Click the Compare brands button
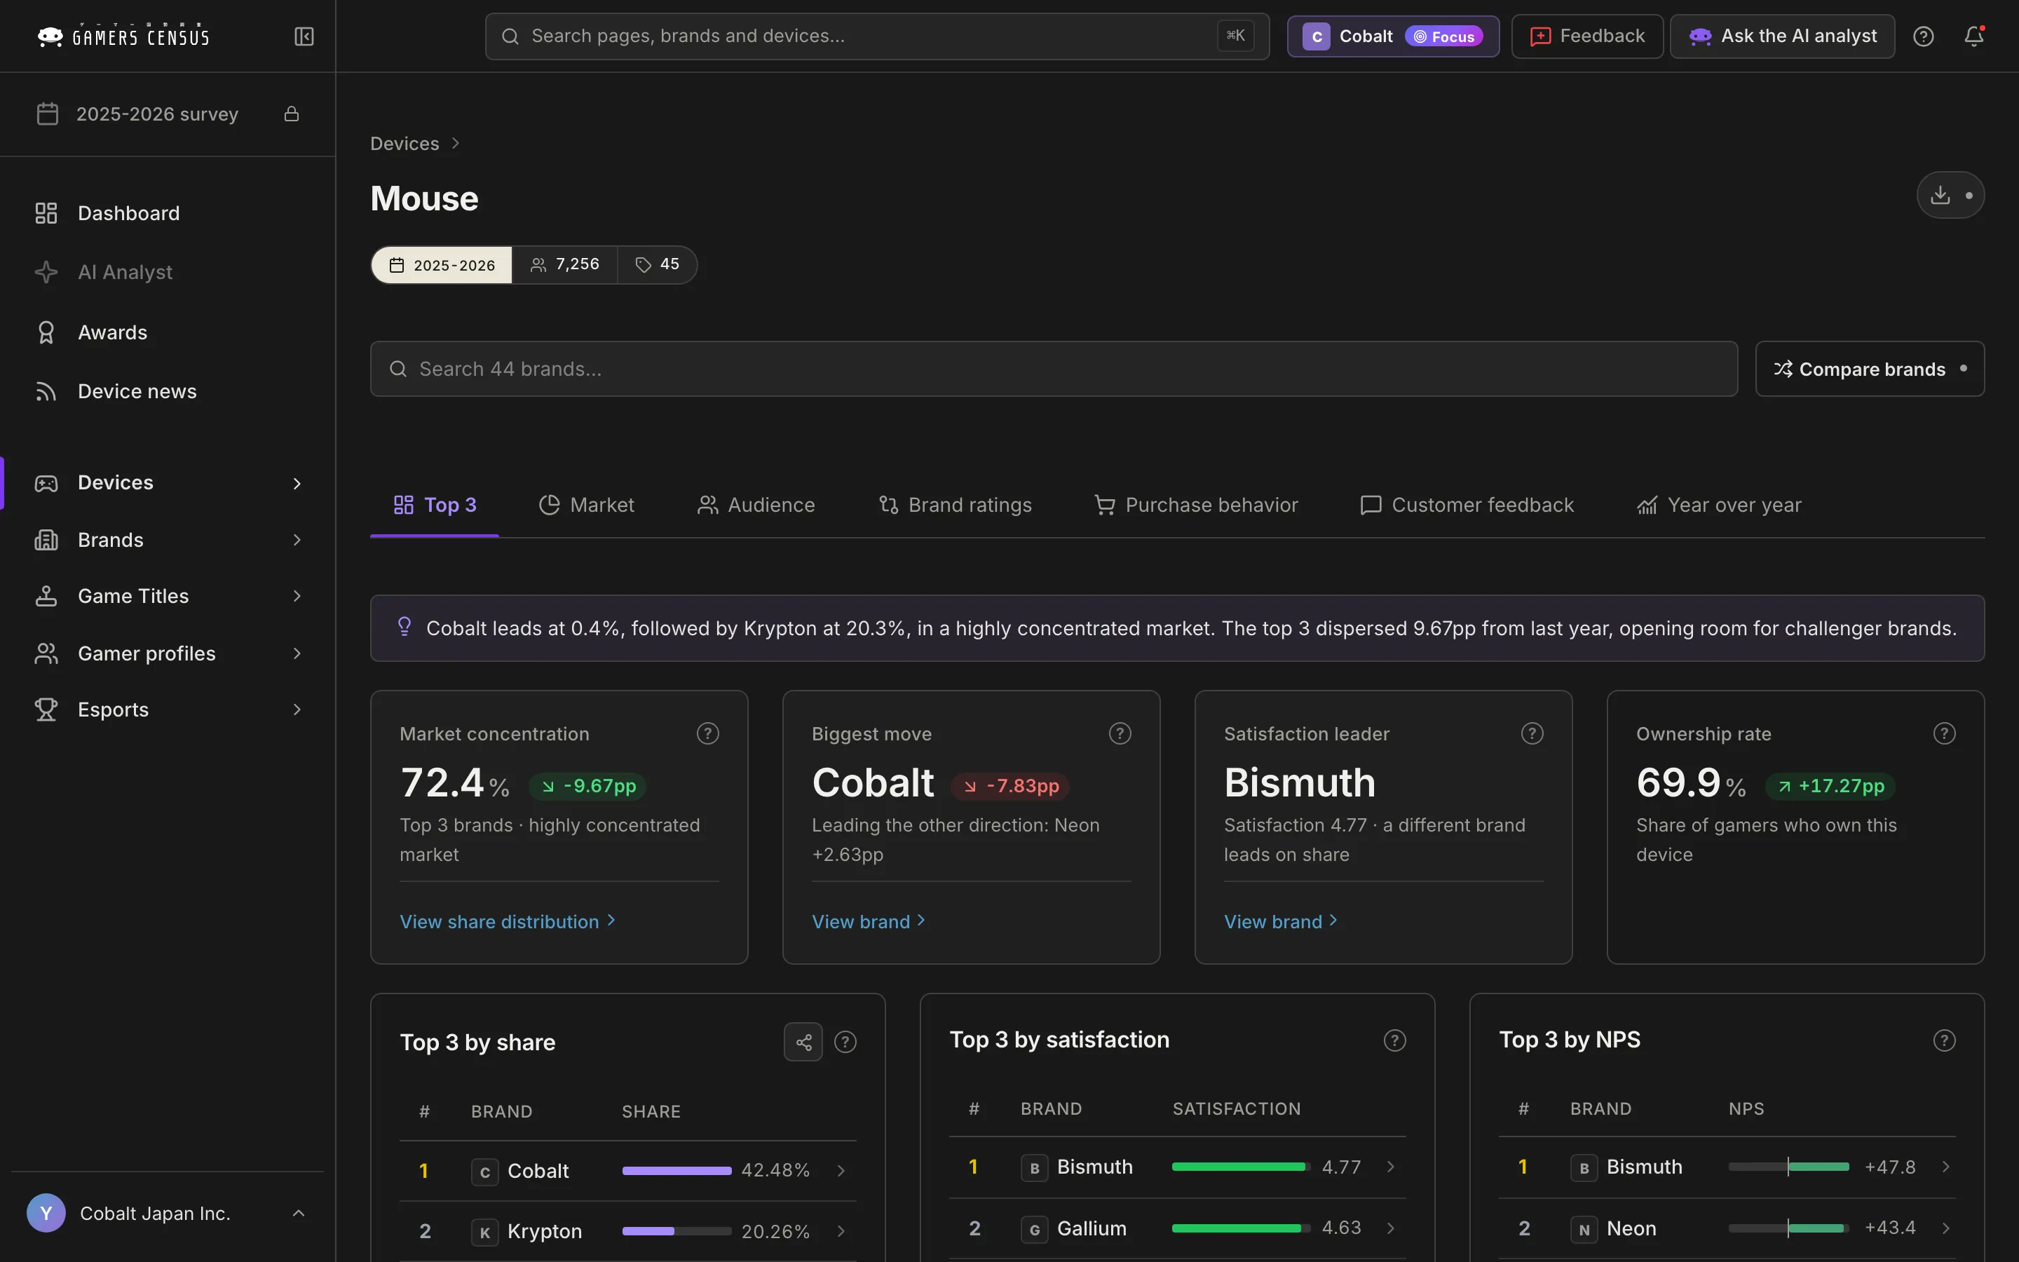The image size is (2019, 1262). [1870, 369]
